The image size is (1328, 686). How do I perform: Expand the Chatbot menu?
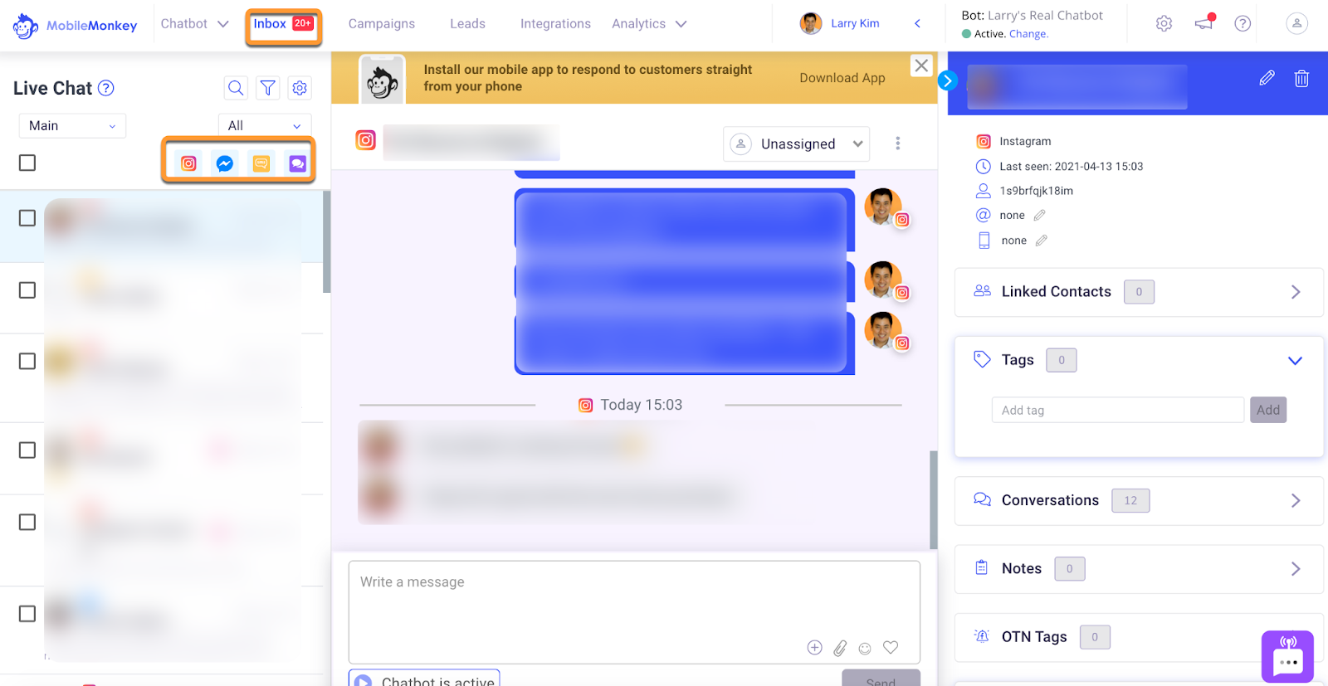pyautogui.click(x=194, y=24)
